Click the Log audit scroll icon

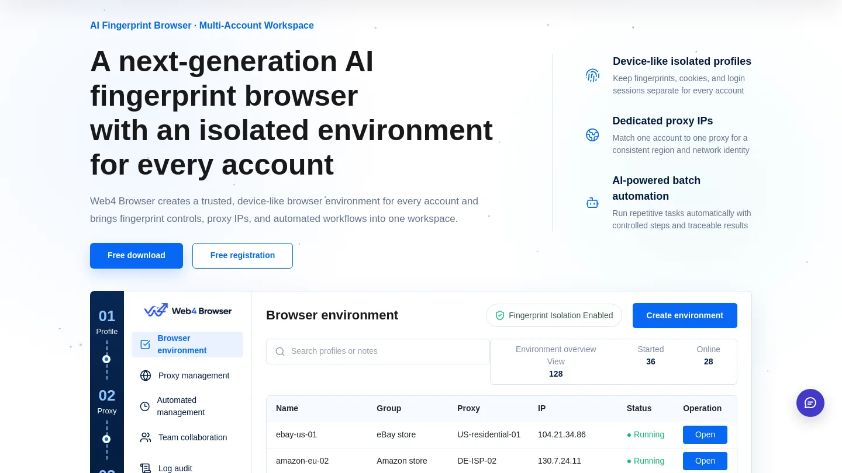(x=146, y=468)
